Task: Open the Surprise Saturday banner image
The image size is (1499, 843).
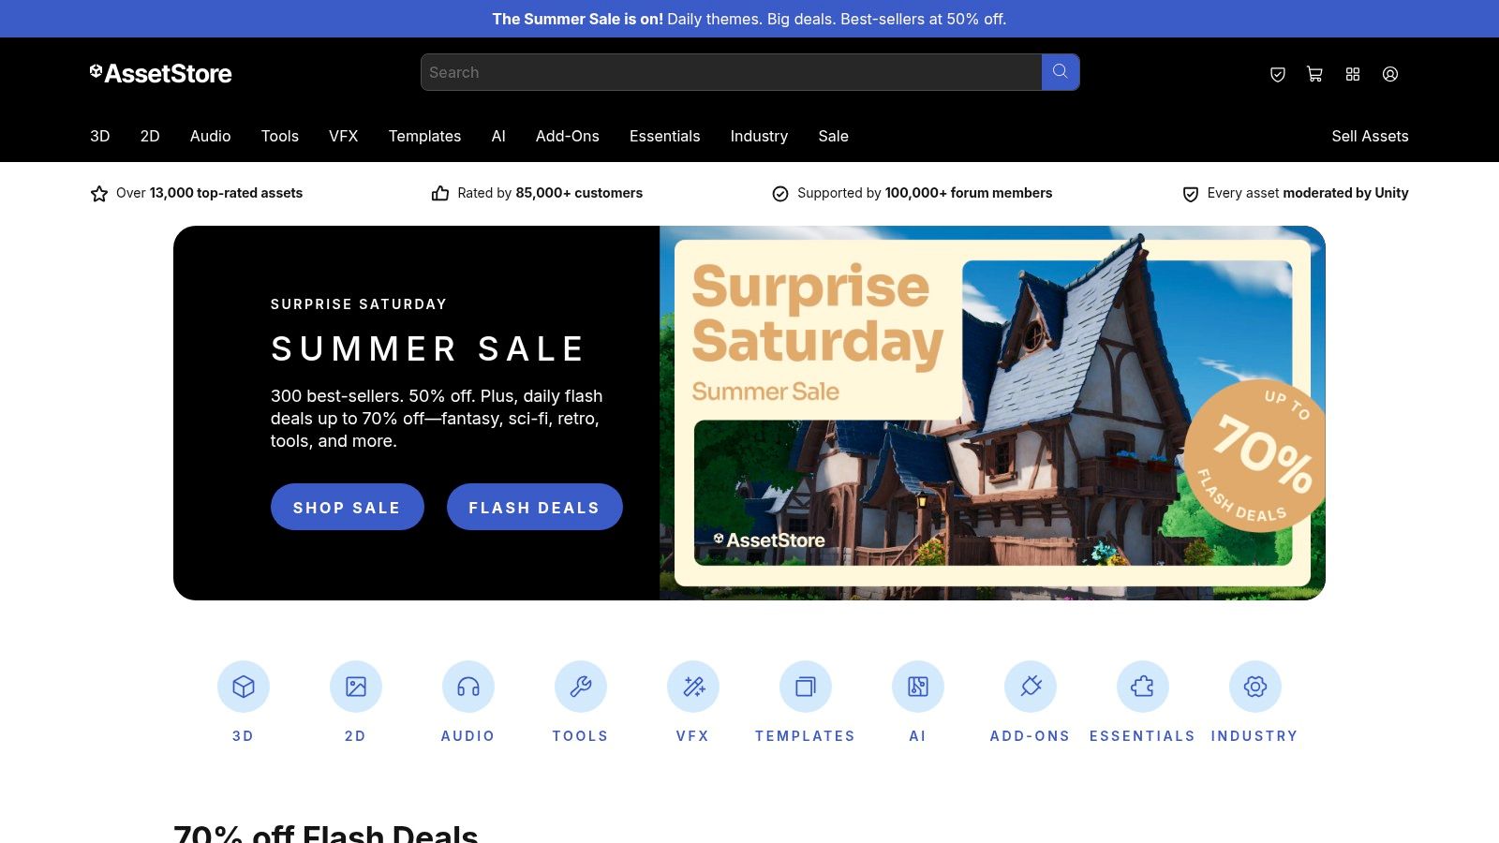Action: 992,413
